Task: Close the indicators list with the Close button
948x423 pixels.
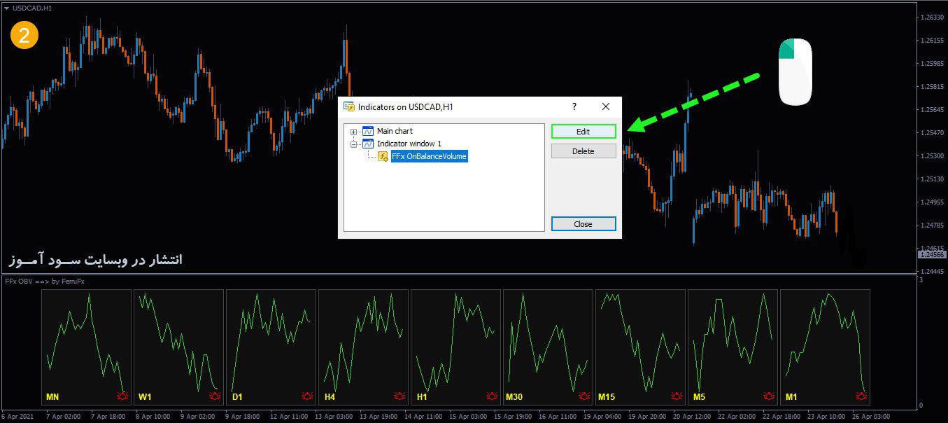Action: coord(583,224)
